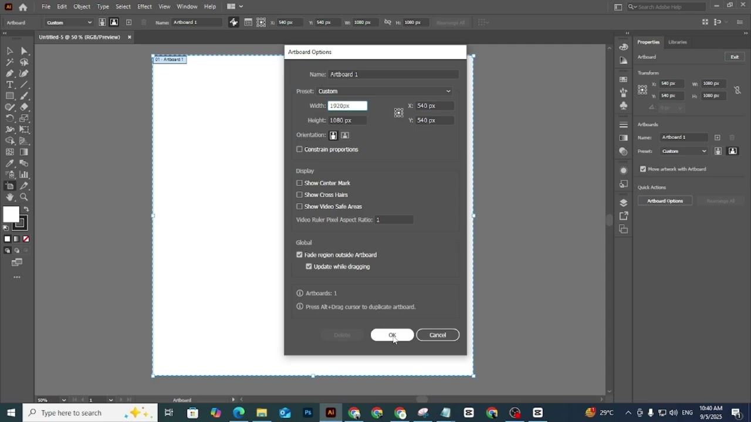Viewport: 751px width, 422px height.
Task: Select the Paintbrush tool
Action: [x=24, y=96]
